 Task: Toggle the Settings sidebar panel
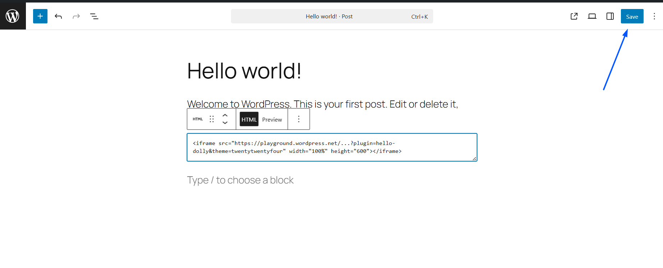610,16
